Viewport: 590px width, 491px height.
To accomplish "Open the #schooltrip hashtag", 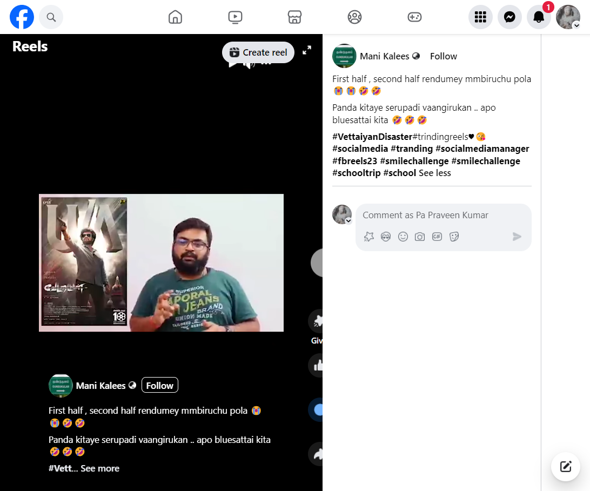I will (x=357, y=173).
